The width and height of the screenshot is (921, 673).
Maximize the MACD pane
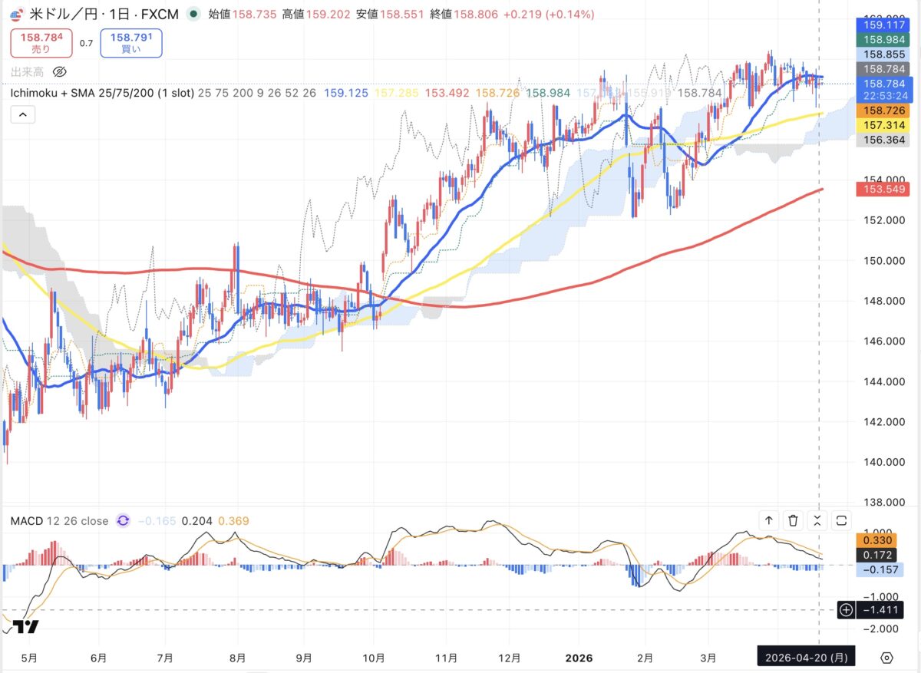coord(842,520)
